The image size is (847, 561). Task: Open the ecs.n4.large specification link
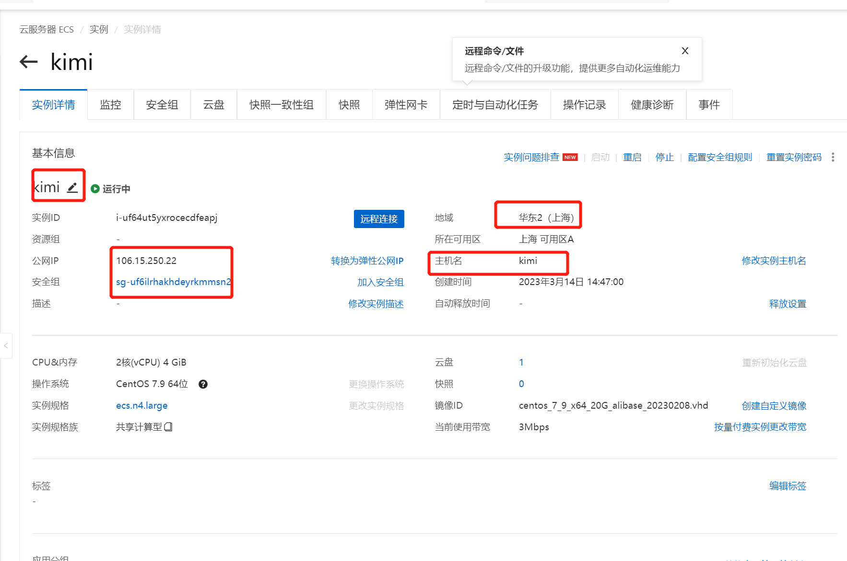pyautogui.click(x=142, y=405)
